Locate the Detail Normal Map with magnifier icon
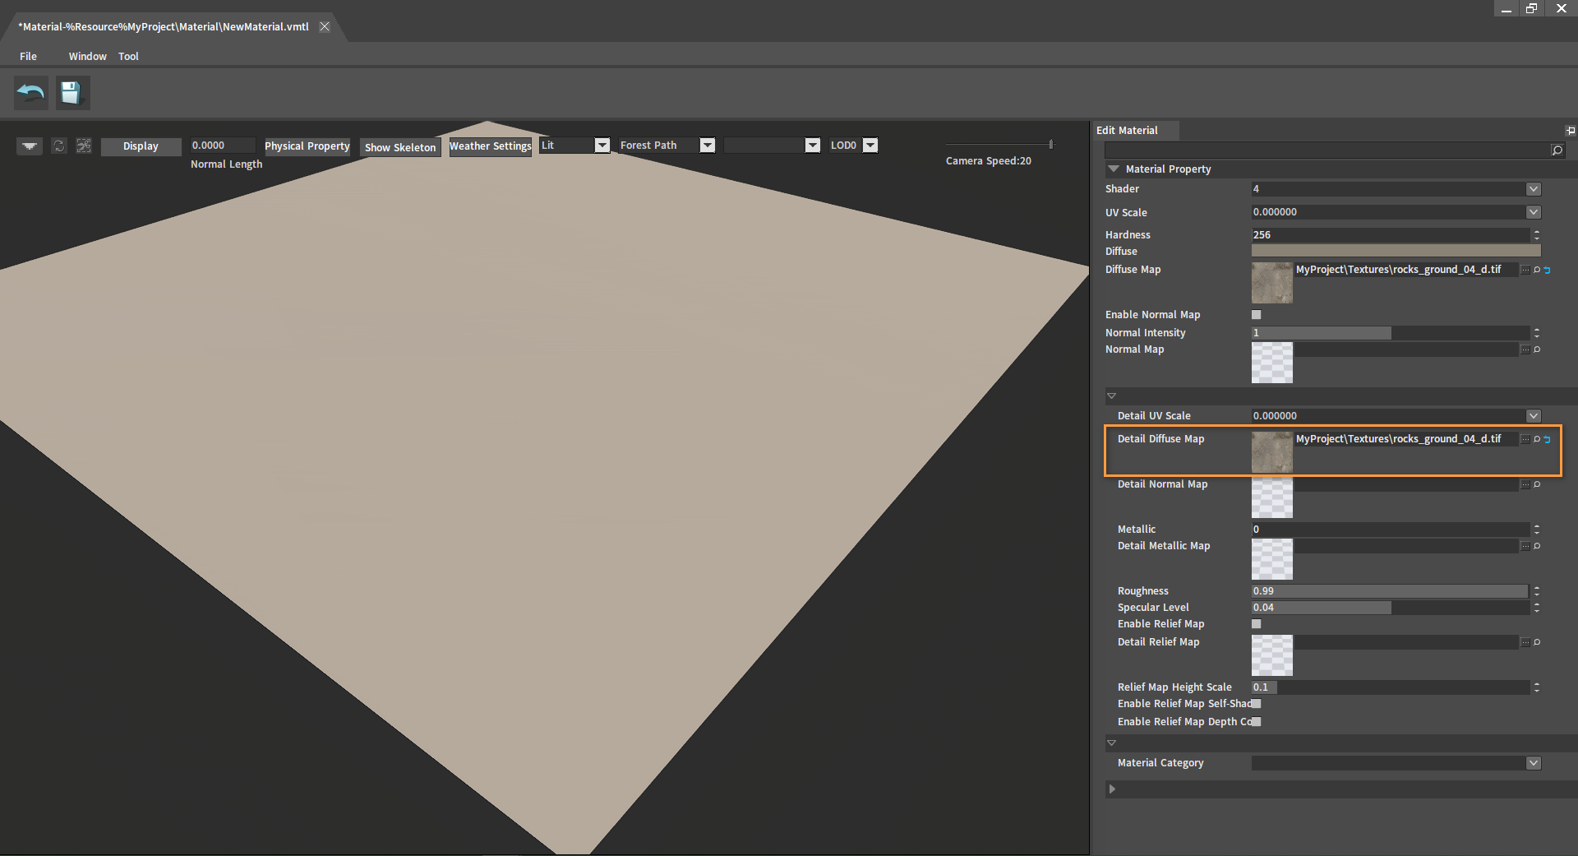The width and height of the screenshot is (1578, 856). 1537,484
